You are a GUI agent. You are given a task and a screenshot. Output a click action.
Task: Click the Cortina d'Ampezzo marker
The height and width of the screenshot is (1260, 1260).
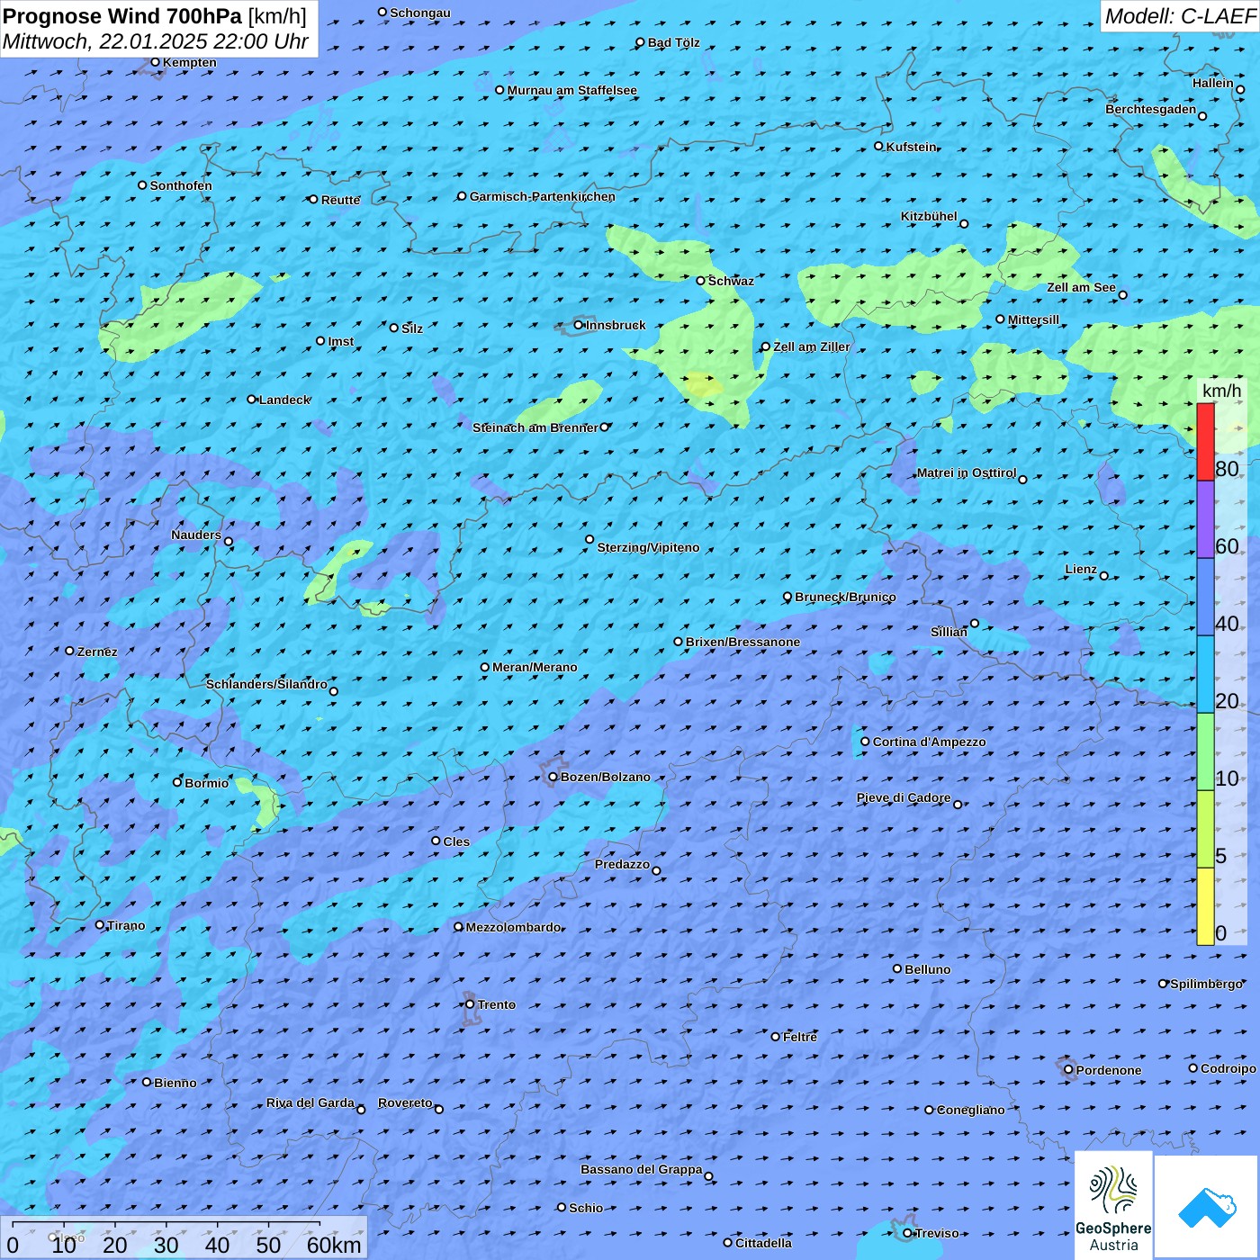pyautogui.click(x=866, y=742)
